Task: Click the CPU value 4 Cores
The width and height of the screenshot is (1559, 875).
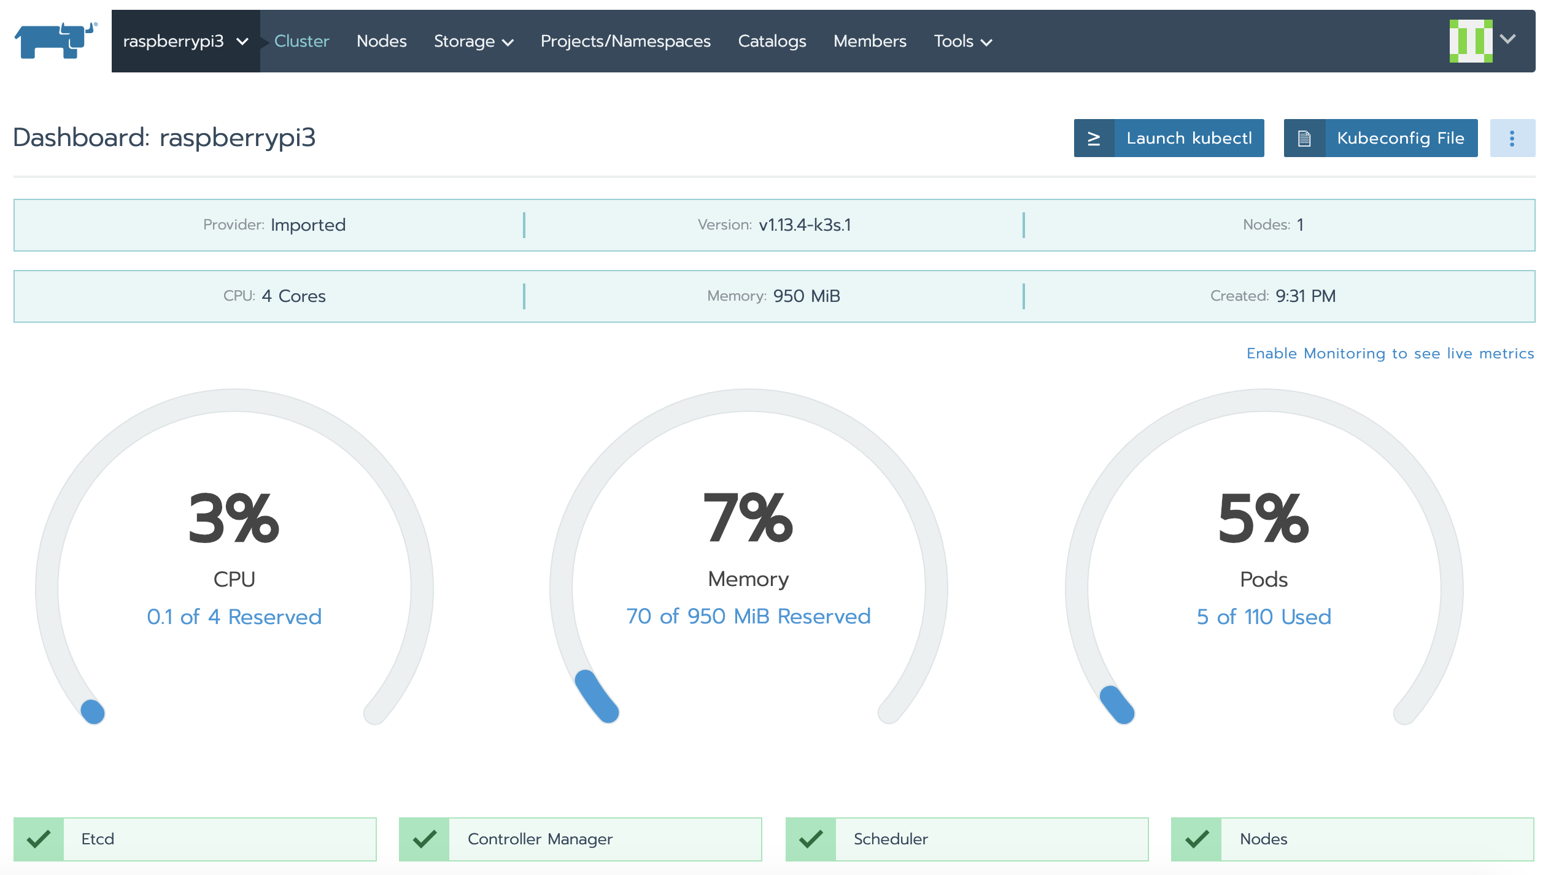Action: click(293, 296)
